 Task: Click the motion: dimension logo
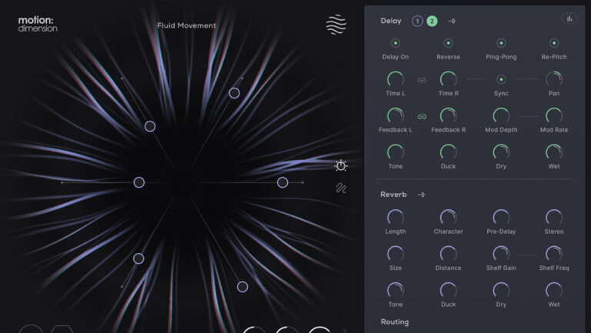point(38,24)
